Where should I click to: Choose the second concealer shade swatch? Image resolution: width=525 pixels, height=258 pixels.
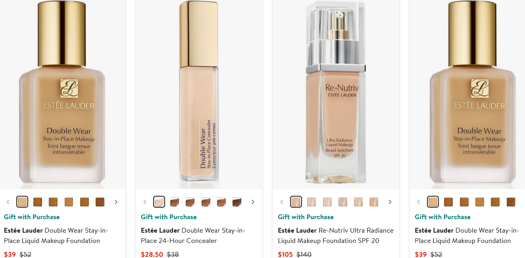tap(175, 202)
